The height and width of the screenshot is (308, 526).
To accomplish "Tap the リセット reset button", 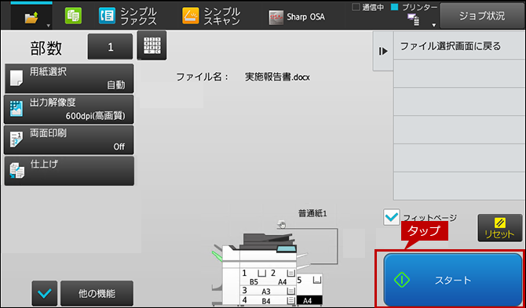I will coord(500,228).
